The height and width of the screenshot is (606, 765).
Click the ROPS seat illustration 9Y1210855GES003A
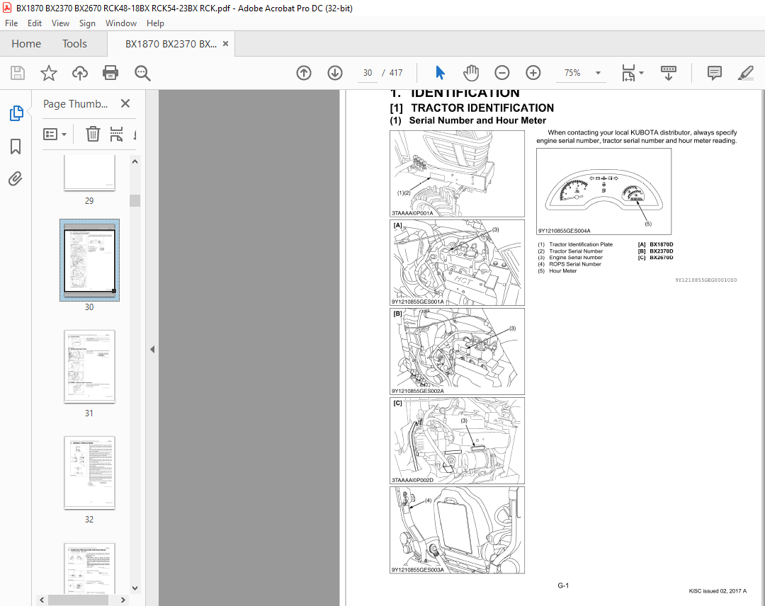coord(457,530)
